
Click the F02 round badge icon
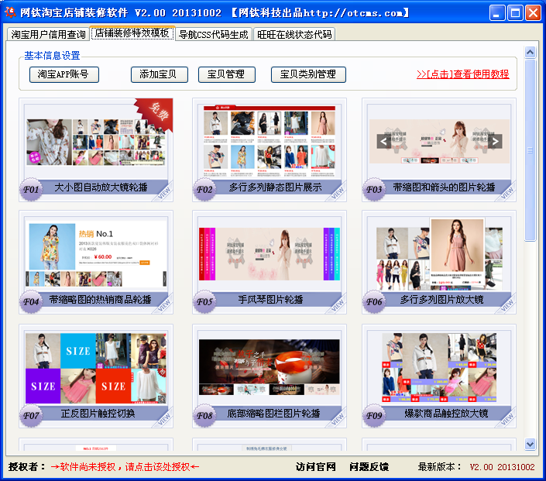pos(204,190)
